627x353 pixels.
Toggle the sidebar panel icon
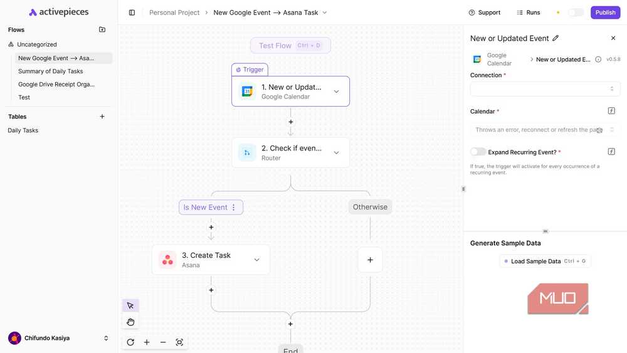point(132,13)
